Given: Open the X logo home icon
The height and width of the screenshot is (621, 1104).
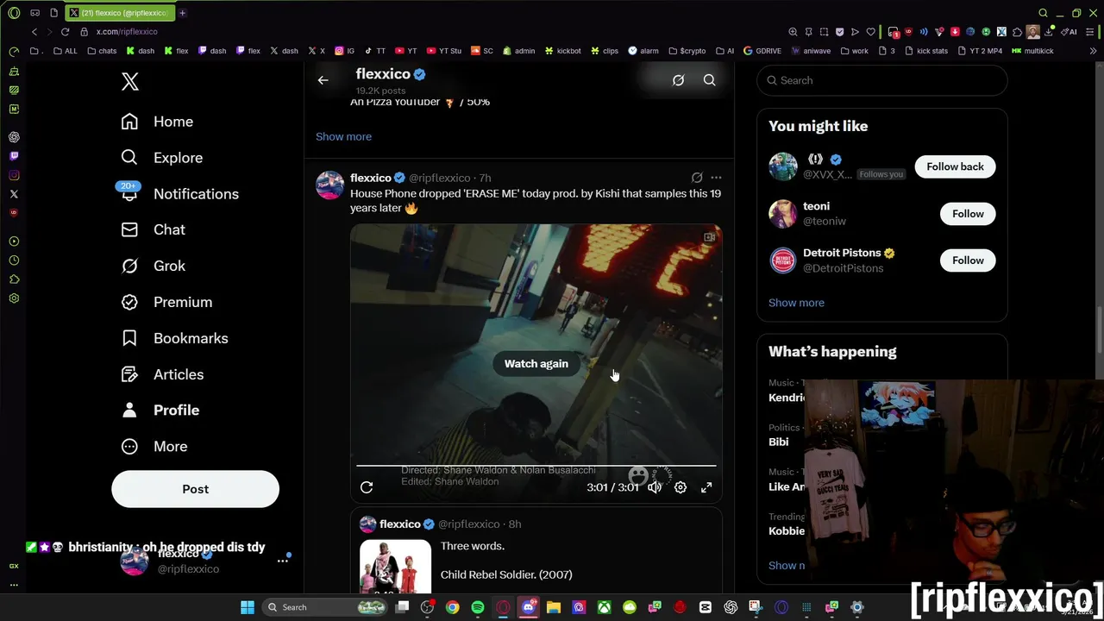Looking at the screenshot, I should [x=129, y=82].
